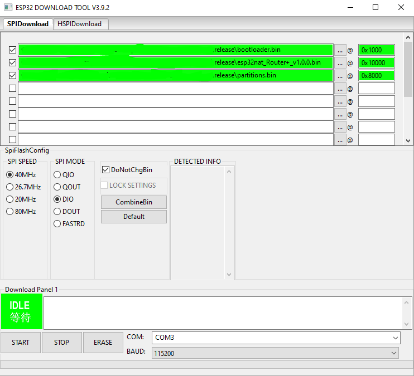The width and height of the screenshot is (414, 376).
Task: Open the COM port dropdown
Action: [276, 338]
